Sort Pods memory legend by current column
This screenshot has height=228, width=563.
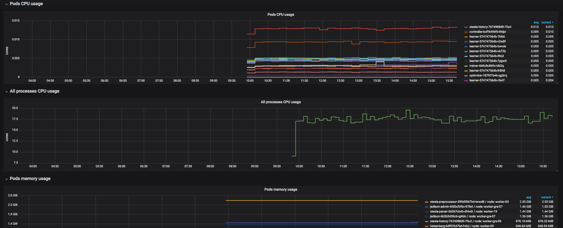point(547,197)
